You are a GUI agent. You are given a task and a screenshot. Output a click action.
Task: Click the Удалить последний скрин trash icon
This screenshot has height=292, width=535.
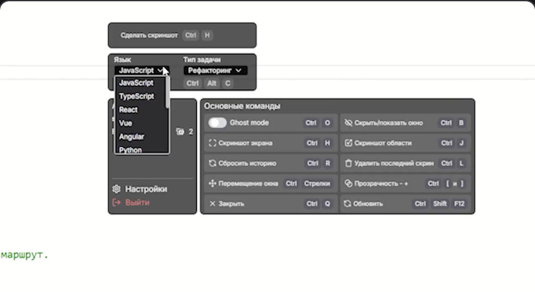pos(349,163)
